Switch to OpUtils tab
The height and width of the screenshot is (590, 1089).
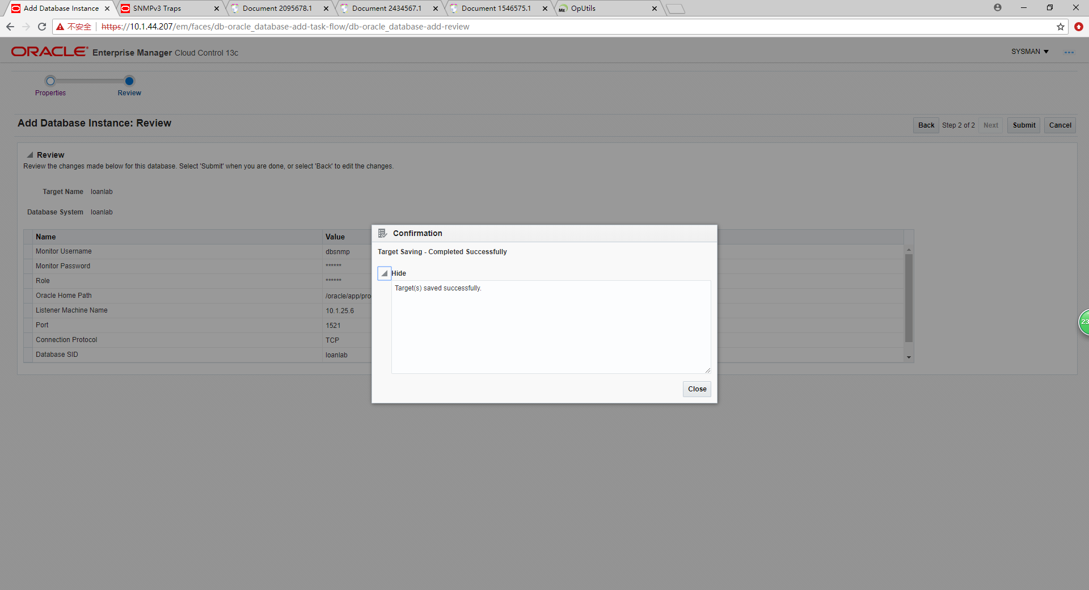coord(607,9)
